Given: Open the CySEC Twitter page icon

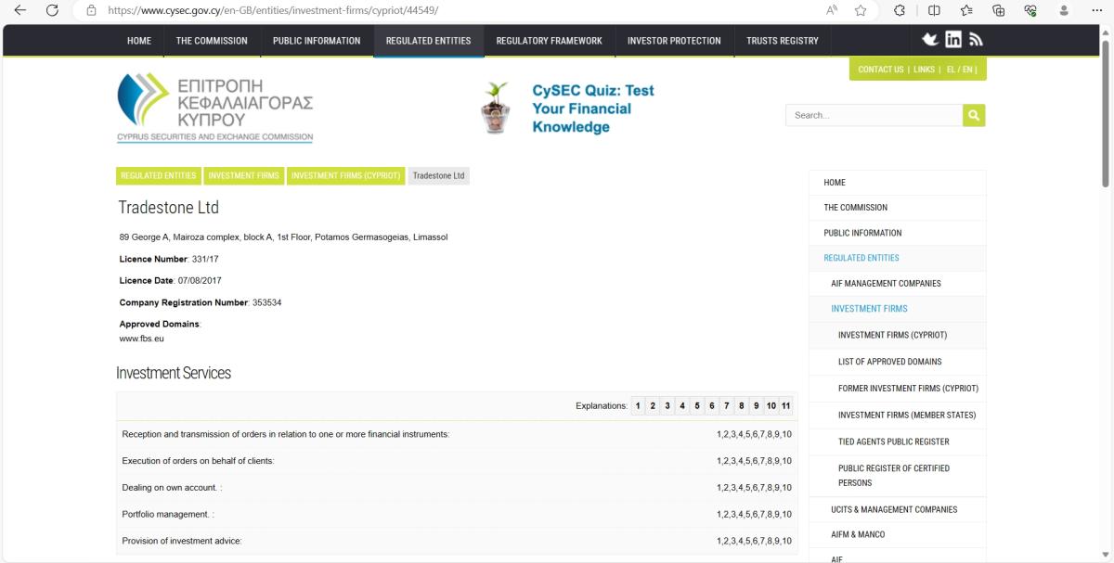Looking at the screenshot, I should pyautogui.click(x=929, y=39).
